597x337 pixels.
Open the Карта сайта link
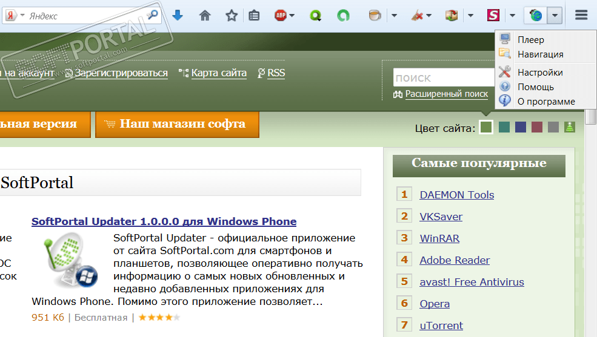219,73
